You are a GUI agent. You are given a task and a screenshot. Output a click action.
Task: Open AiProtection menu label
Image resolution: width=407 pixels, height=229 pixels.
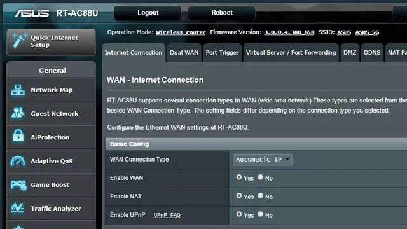click(x=50, y=137)
